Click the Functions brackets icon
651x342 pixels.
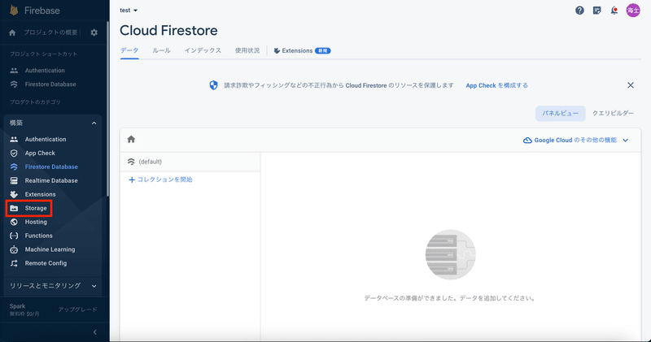14,236
